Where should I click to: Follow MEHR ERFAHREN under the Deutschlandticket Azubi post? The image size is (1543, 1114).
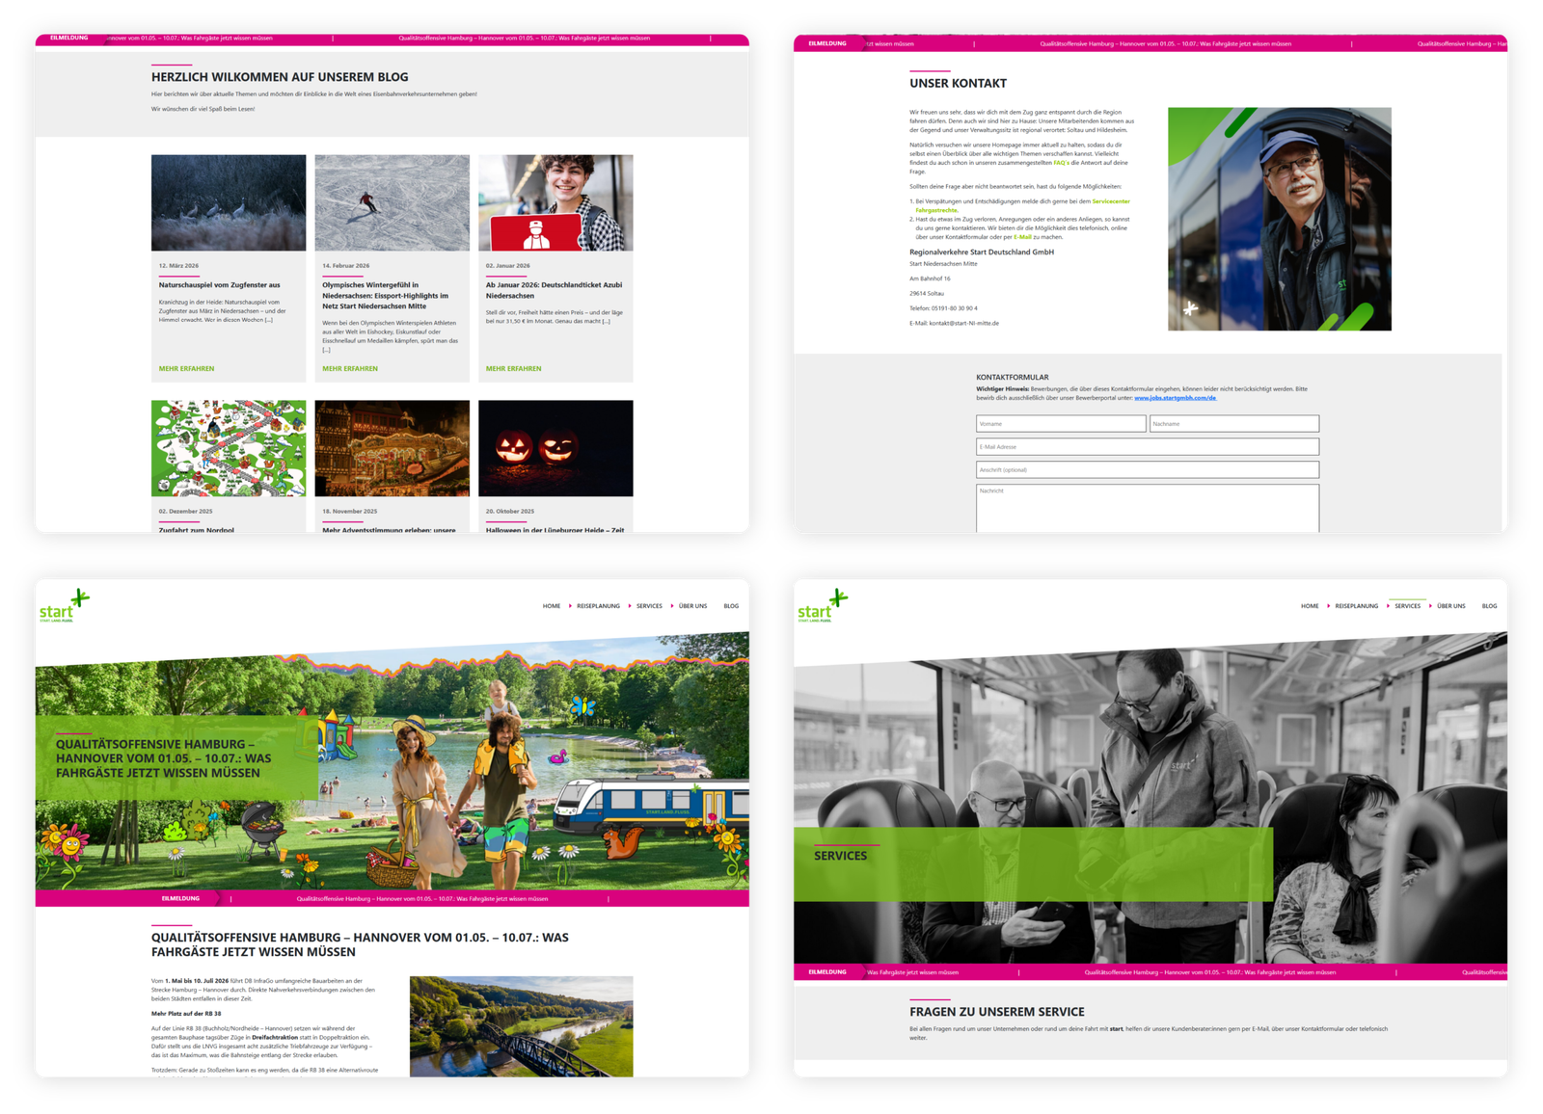point(513,368)
